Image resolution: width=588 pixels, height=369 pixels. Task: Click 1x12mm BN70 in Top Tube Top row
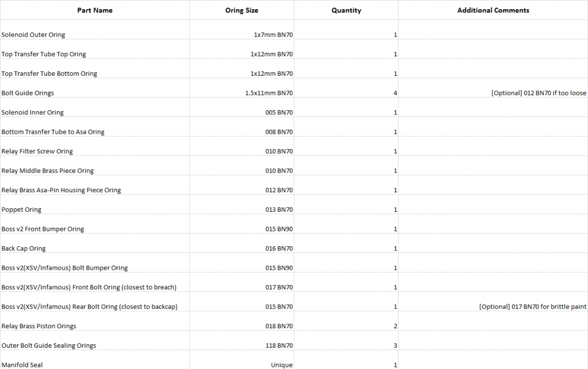(242, 49)
